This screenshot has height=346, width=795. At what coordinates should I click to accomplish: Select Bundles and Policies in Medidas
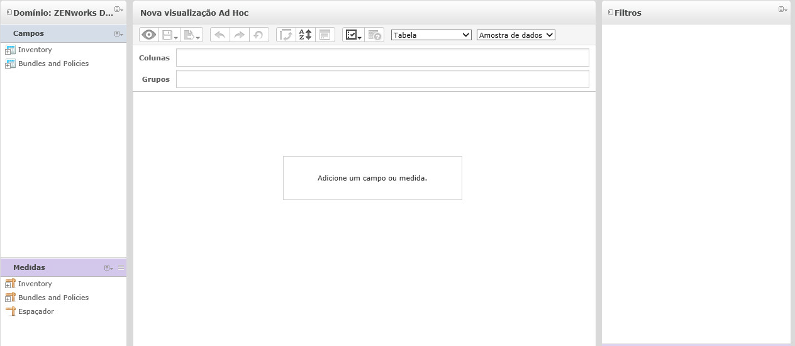click(53, 298)
